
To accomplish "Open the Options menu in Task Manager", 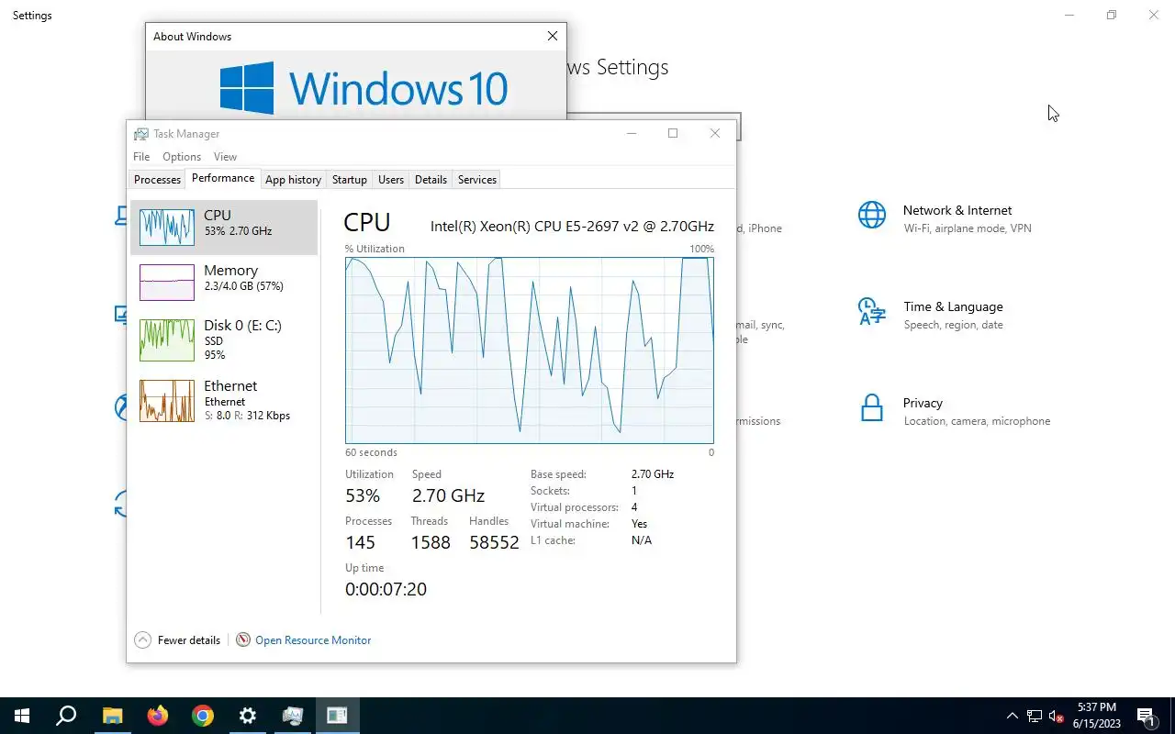I will point(182,157).
